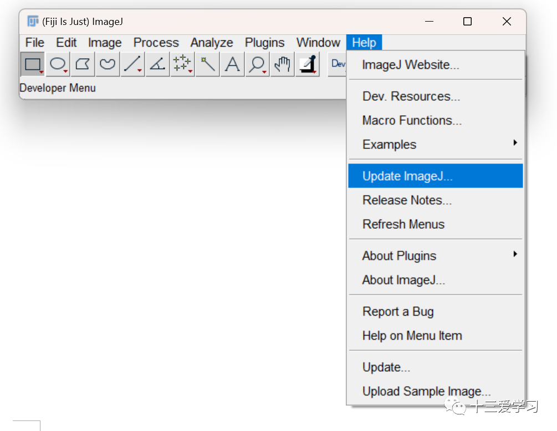Select the Rectangle selection tool

33,64
